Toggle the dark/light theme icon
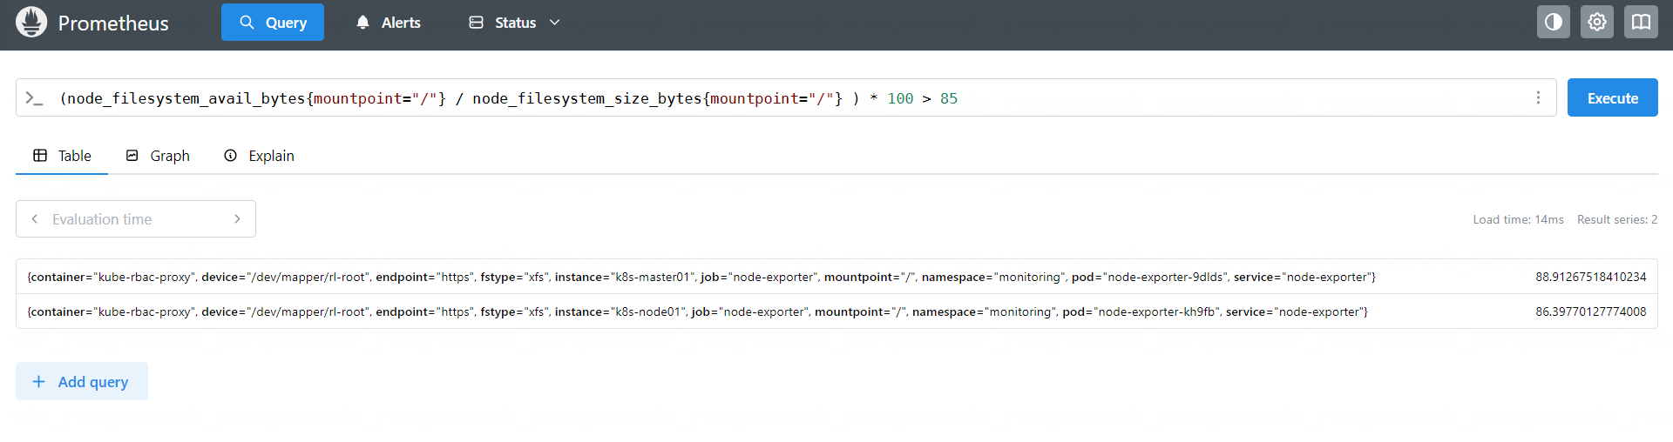 [1553, 23]
